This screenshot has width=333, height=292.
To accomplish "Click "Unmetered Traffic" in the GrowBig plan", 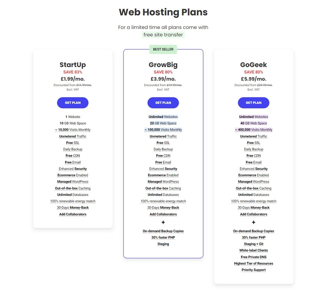I will click(163, 136).
